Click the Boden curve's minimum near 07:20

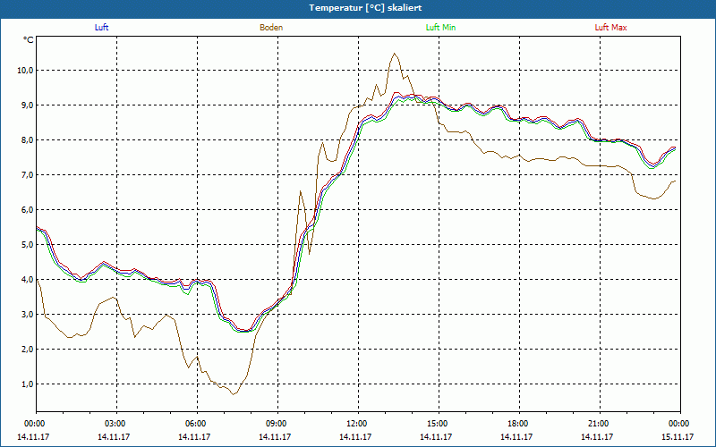click(x=233, y=394)
